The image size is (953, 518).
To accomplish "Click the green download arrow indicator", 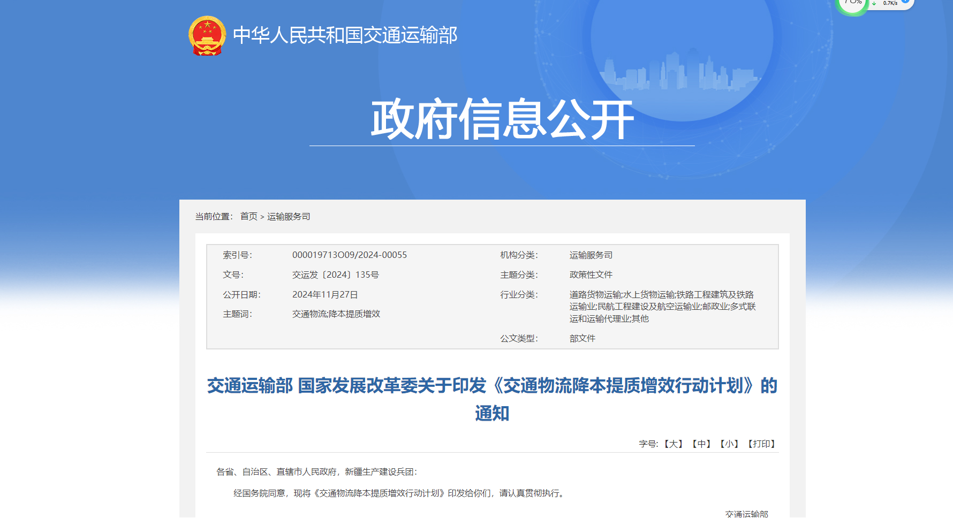I will pyautogui.click(x=874, y=4).
